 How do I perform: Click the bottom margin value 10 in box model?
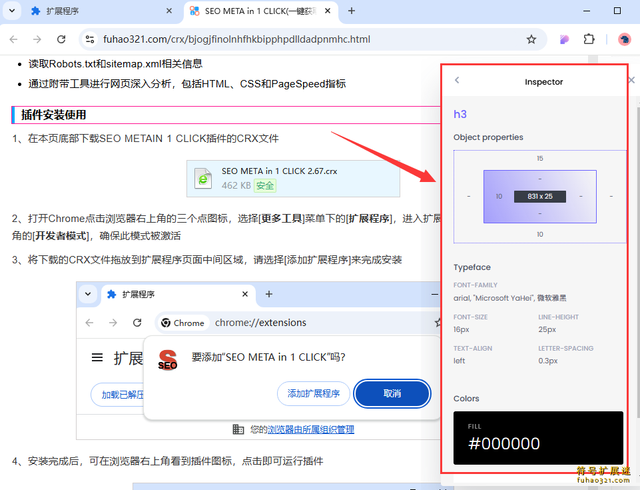pos(540,235)
